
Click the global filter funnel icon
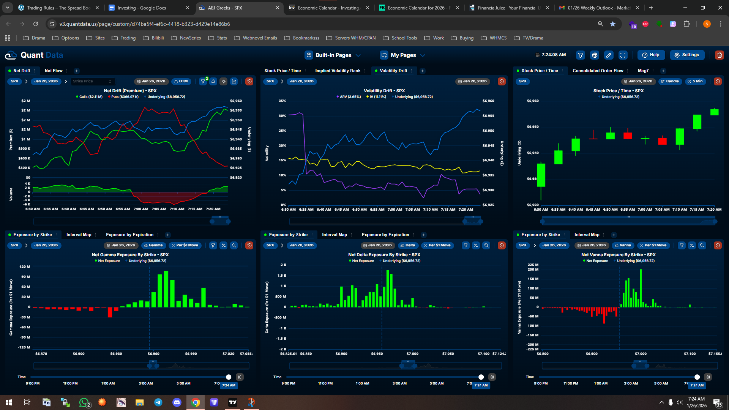point(581,55)
